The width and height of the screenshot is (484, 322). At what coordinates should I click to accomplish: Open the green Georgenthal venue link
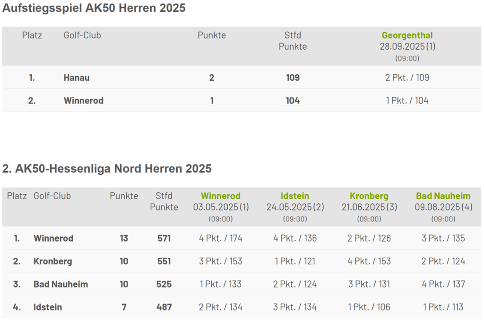pyautogui.click(x=407, y=35)
